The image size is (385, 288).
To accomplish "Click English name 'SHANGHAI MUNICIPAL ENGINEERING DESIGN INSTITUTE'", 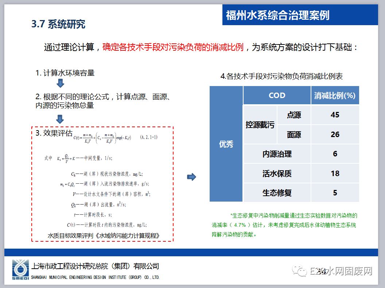I will click(x=78, y=277).
